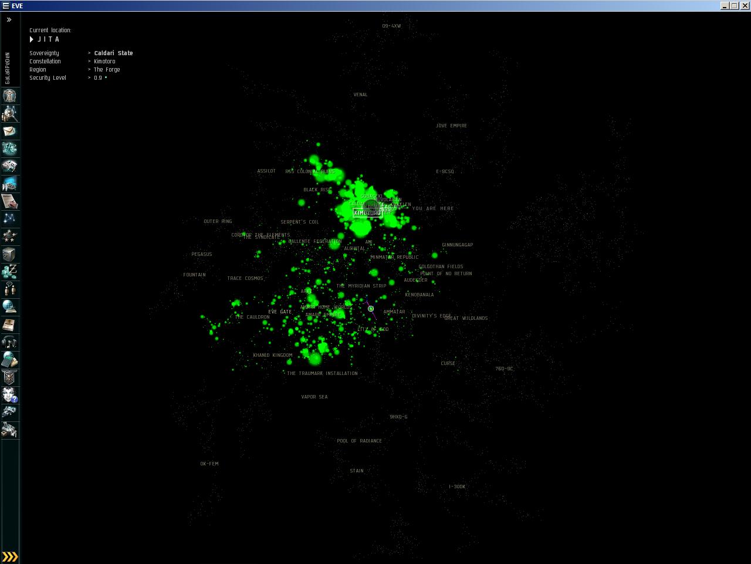Click the E-BCSQ map label
The height and width of the screenshot is (564, 751).
click(445, 171)
